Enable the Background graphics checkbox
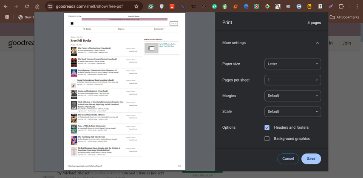Viewport: 363px width, 178px height. pyautogui.click(x=267, y=138)
